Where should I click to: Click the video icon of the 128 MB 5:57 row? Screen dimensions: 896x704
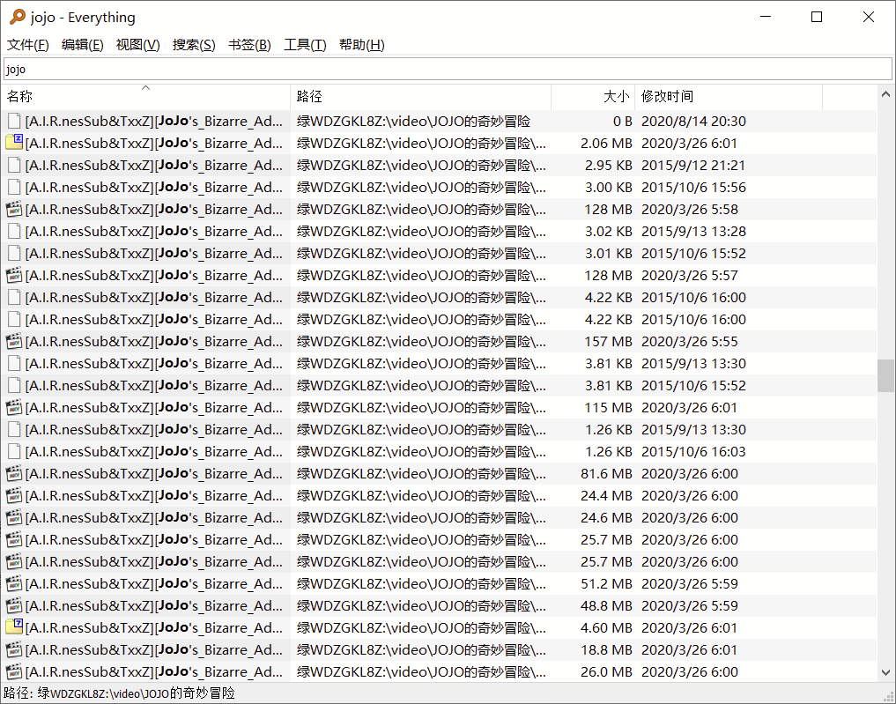coord(14,276)
